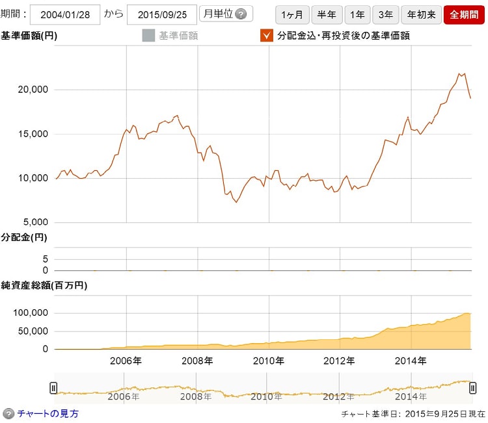488x423 pixels.
Task: Click the red 全期間 button
Action: 464,14
